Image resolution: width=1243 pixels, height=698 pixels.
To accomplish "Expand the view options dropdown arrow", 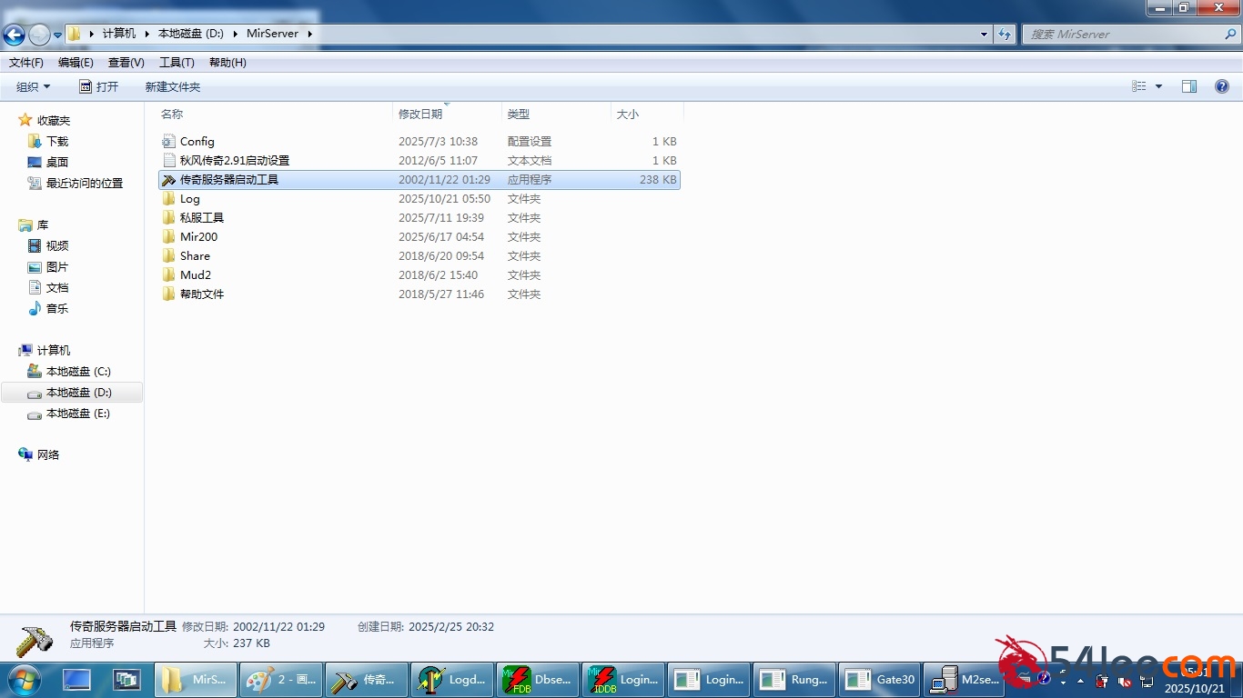I will (x=1158, y=86).
